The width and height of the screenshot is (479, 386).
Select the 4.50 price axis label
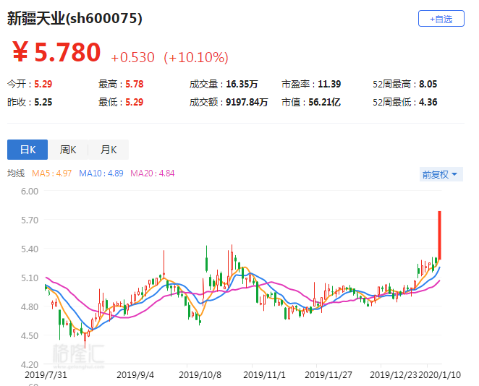point(30,335)
